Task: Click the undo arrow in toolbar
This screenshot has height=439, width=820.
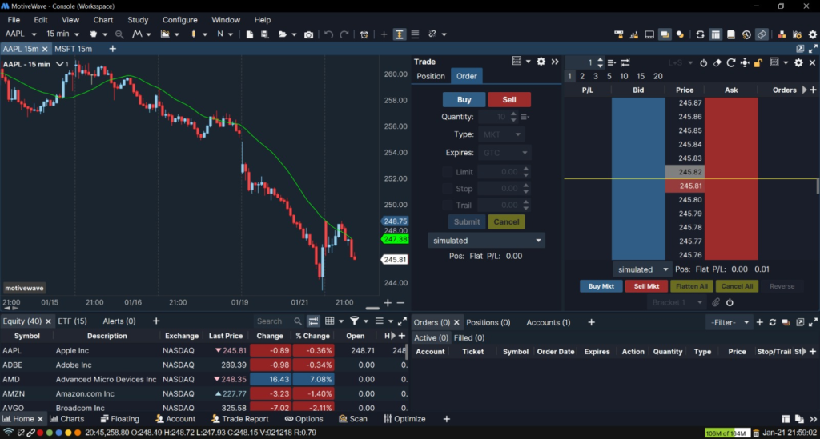Action: tap(328, 34)
